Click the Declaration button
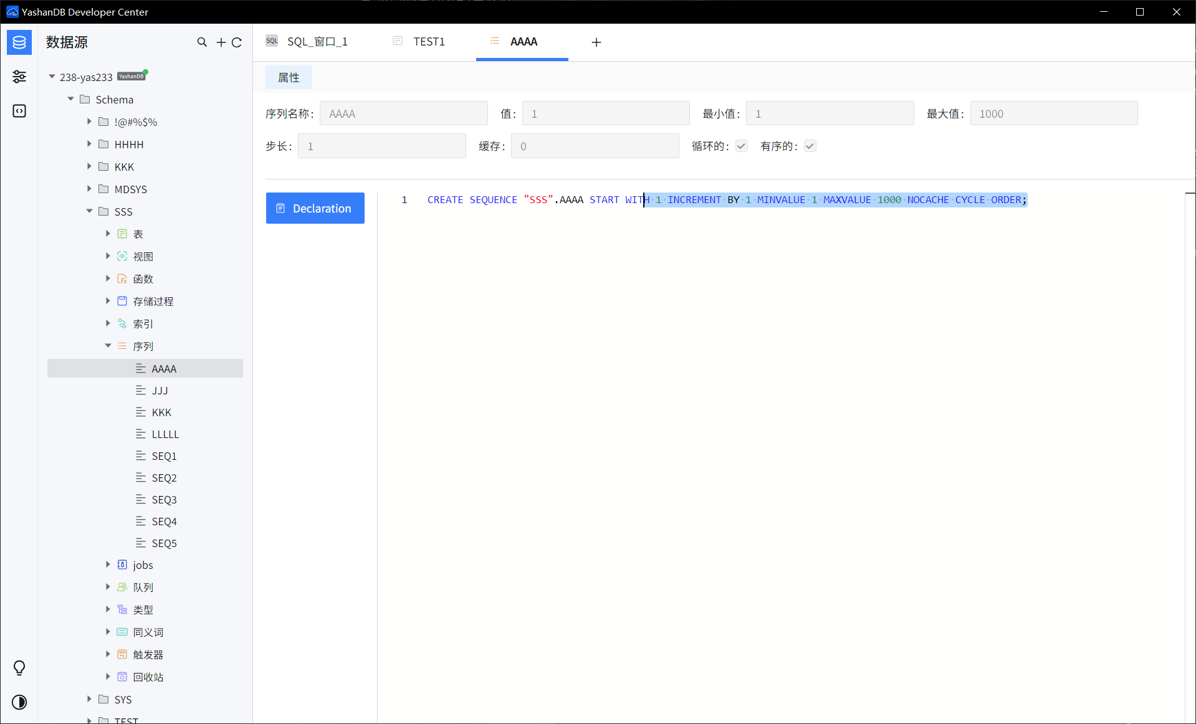Viewport: 1196px width, 724px height. [x=315, y=208]
